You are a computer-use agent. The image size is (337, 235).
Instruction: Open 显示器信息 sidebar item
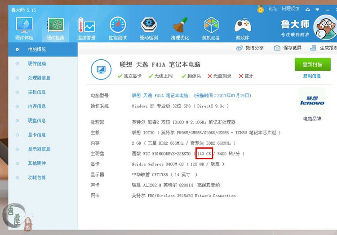(x=39, y=149)
